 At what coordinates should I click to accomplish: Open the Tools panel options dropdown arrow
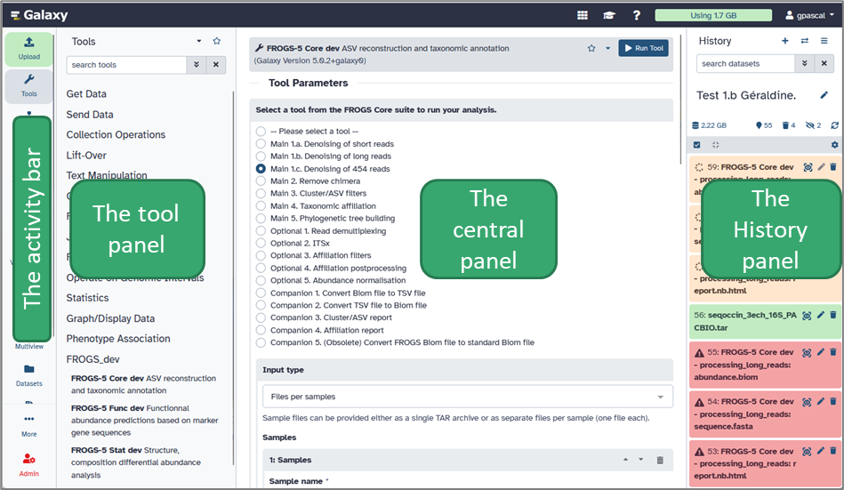point(199,41)
